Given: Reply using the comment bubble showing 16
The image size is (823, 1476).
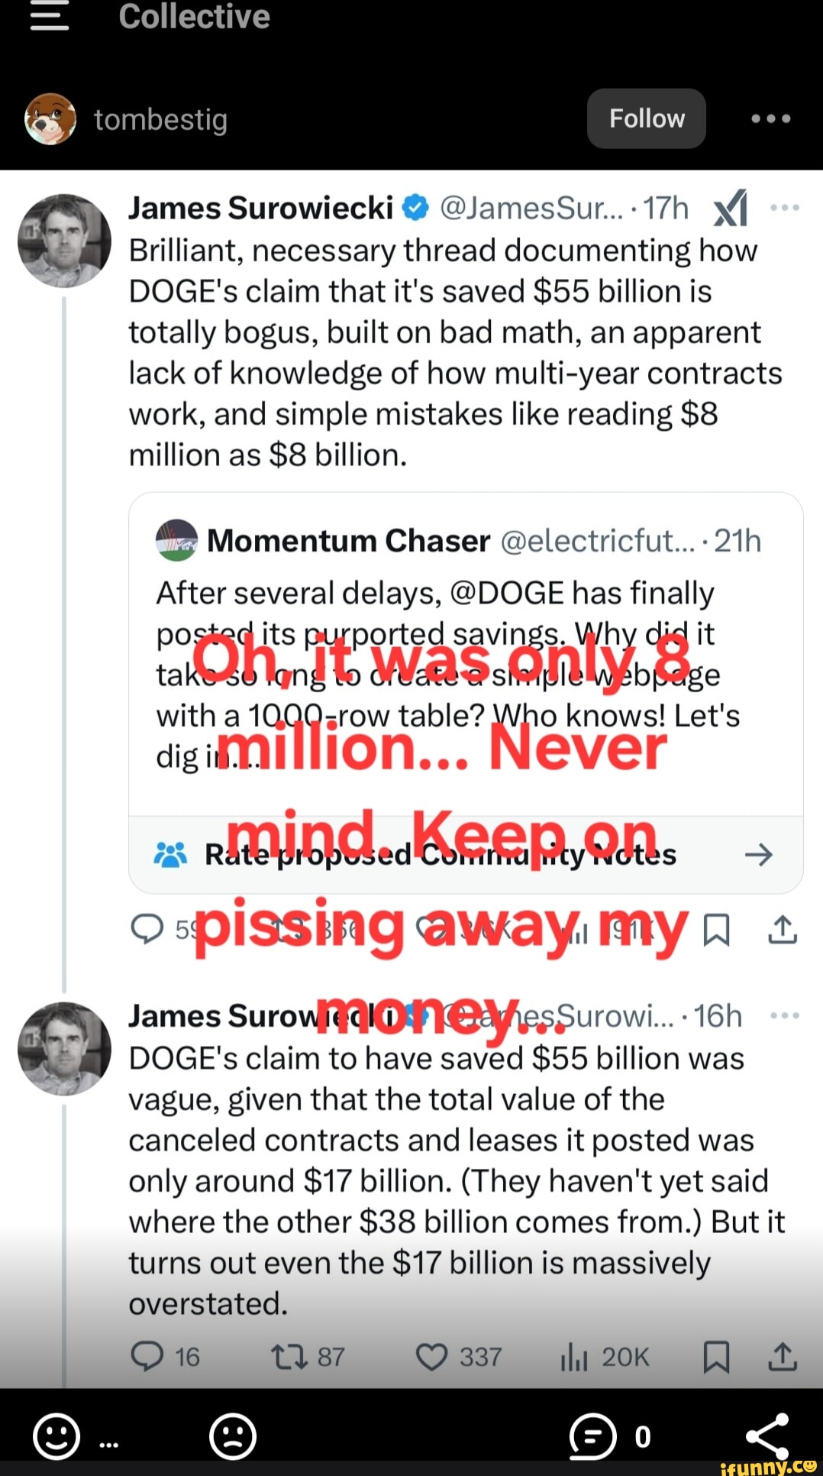Looking at the screenshot, I should click(x=152, y=1357).
